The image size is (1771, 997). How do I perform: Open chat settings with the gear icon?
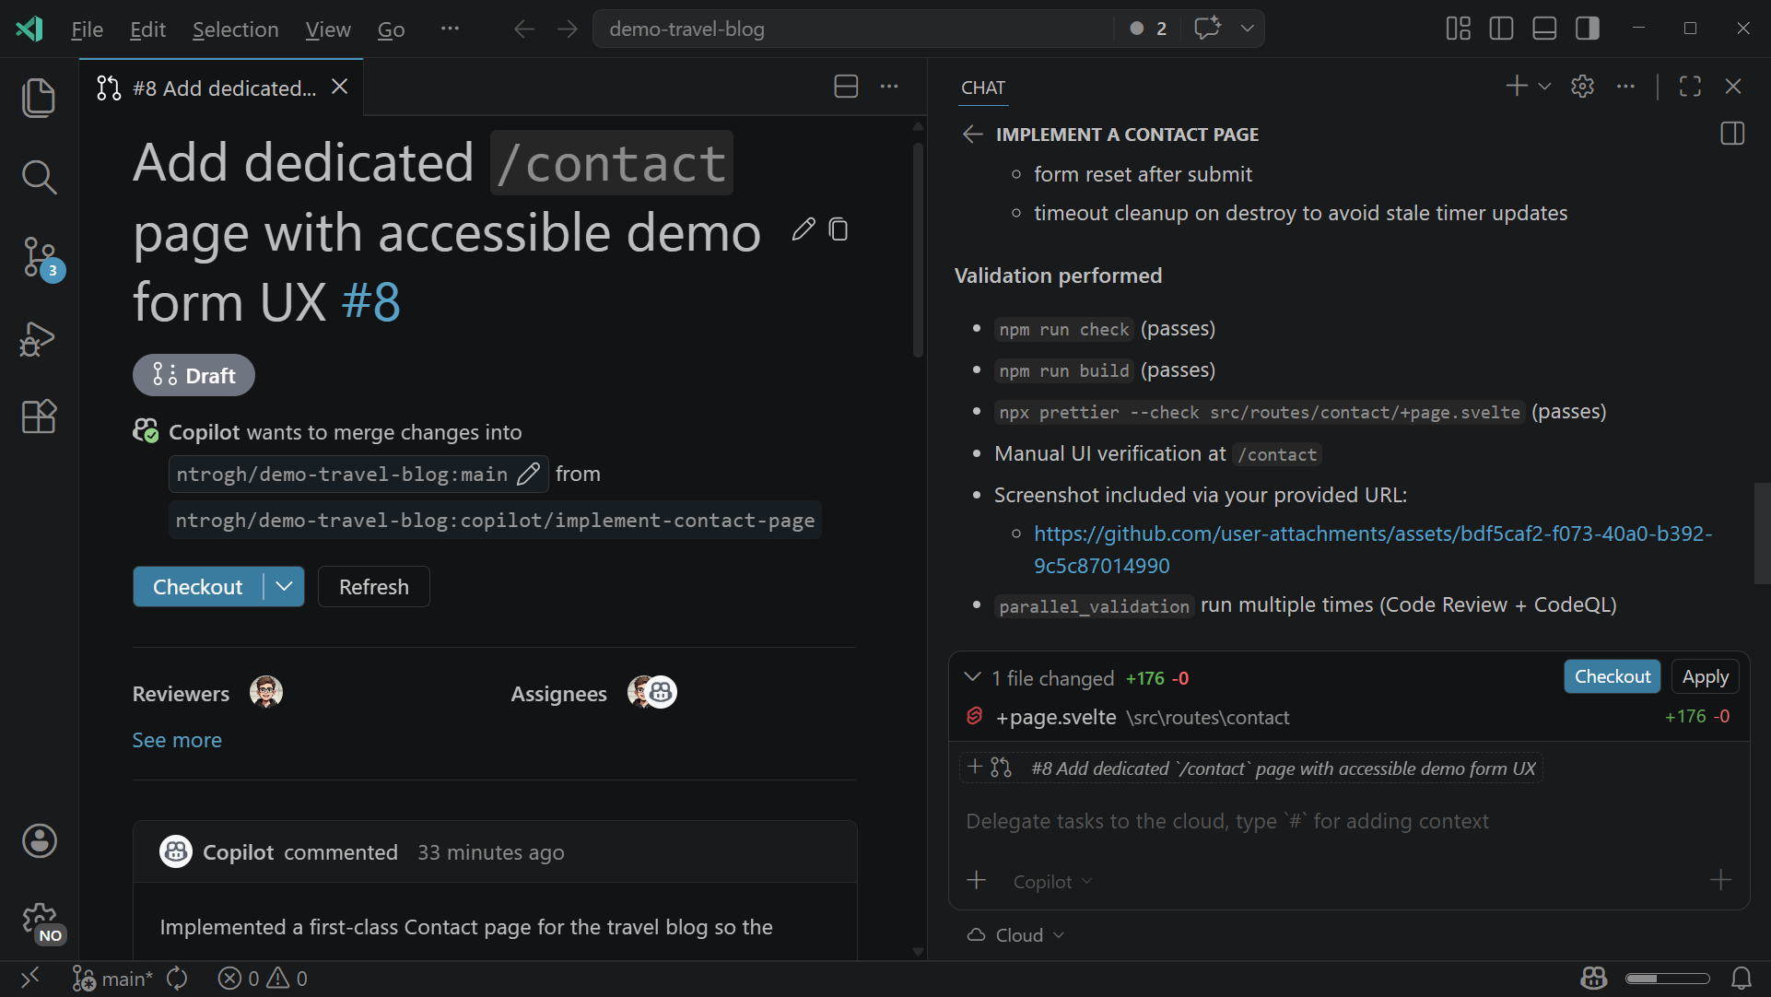[x=1582, y=87]
